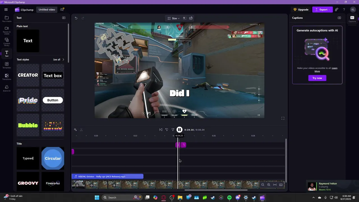
Task: Enter fullscreen preview mode
Action: pos(283,118)
